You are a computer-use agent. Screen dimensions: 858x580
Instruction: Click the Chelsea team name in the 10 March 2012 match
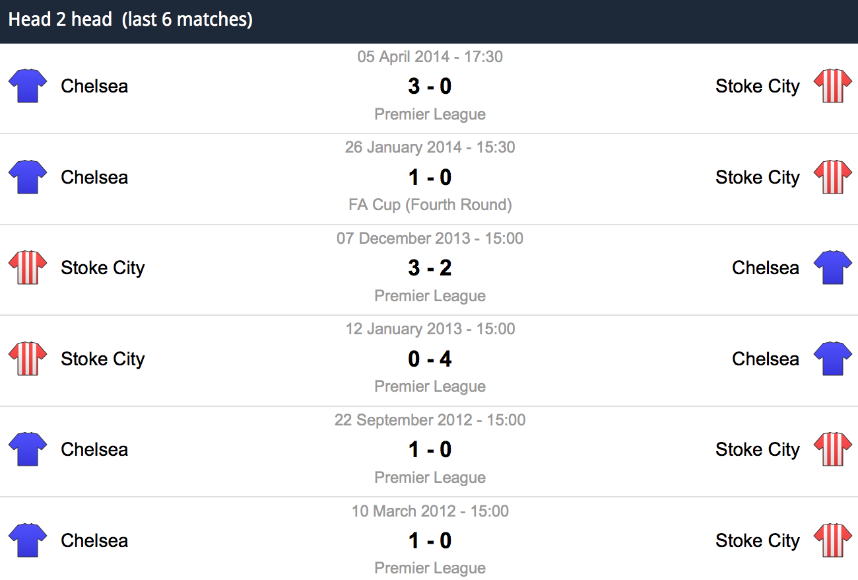click(x=94, y=540)
